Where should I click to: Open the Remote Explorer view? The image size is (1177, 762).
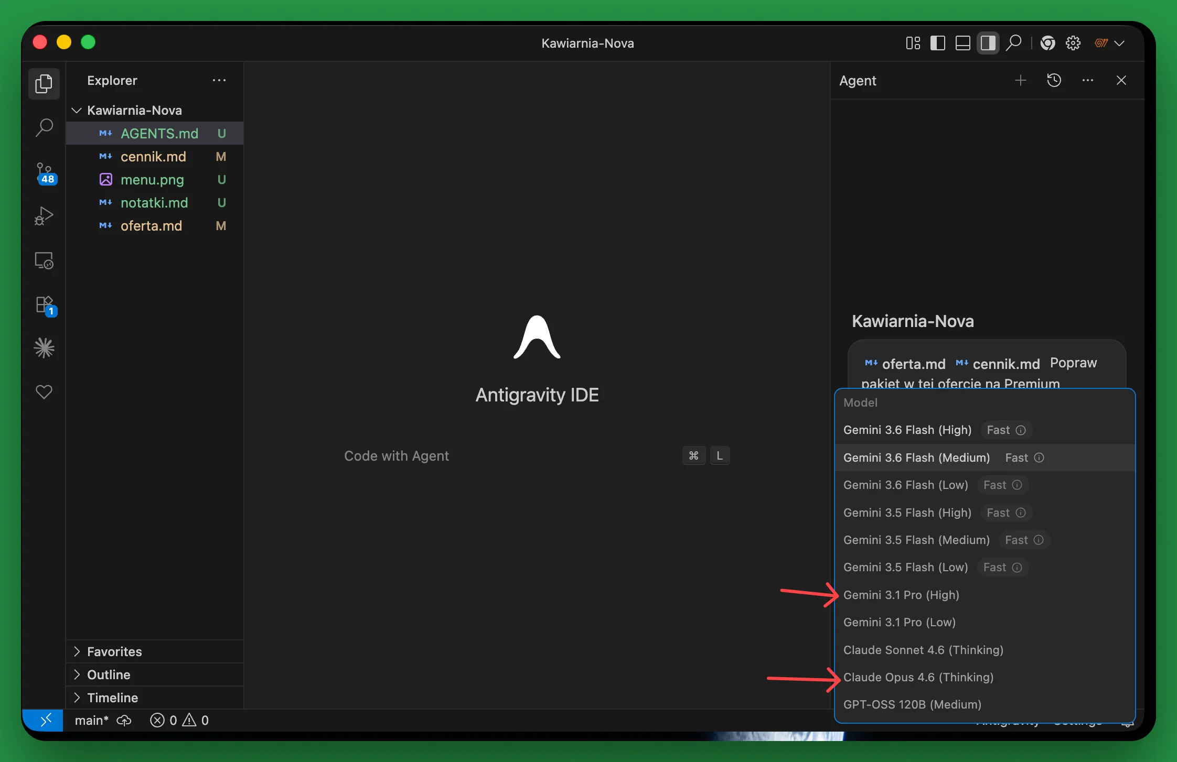pyautogui.click(x=44, y=260)
